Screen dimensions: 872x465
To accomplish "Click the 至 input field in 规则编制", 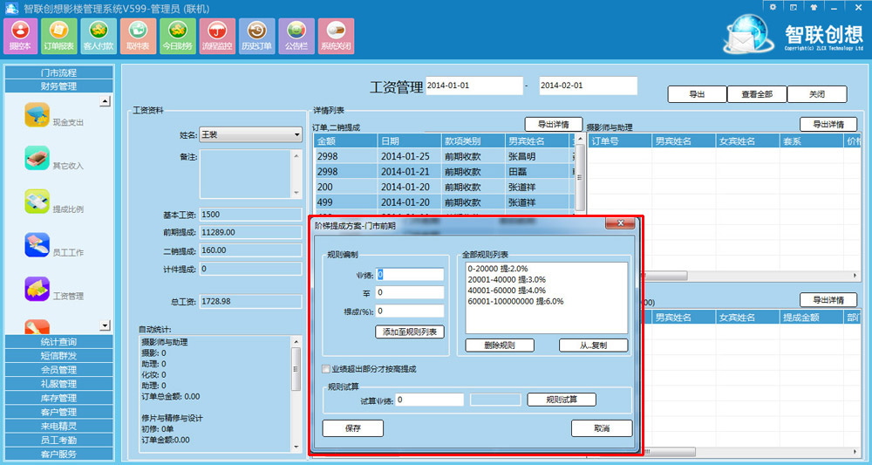I will 410,292.
